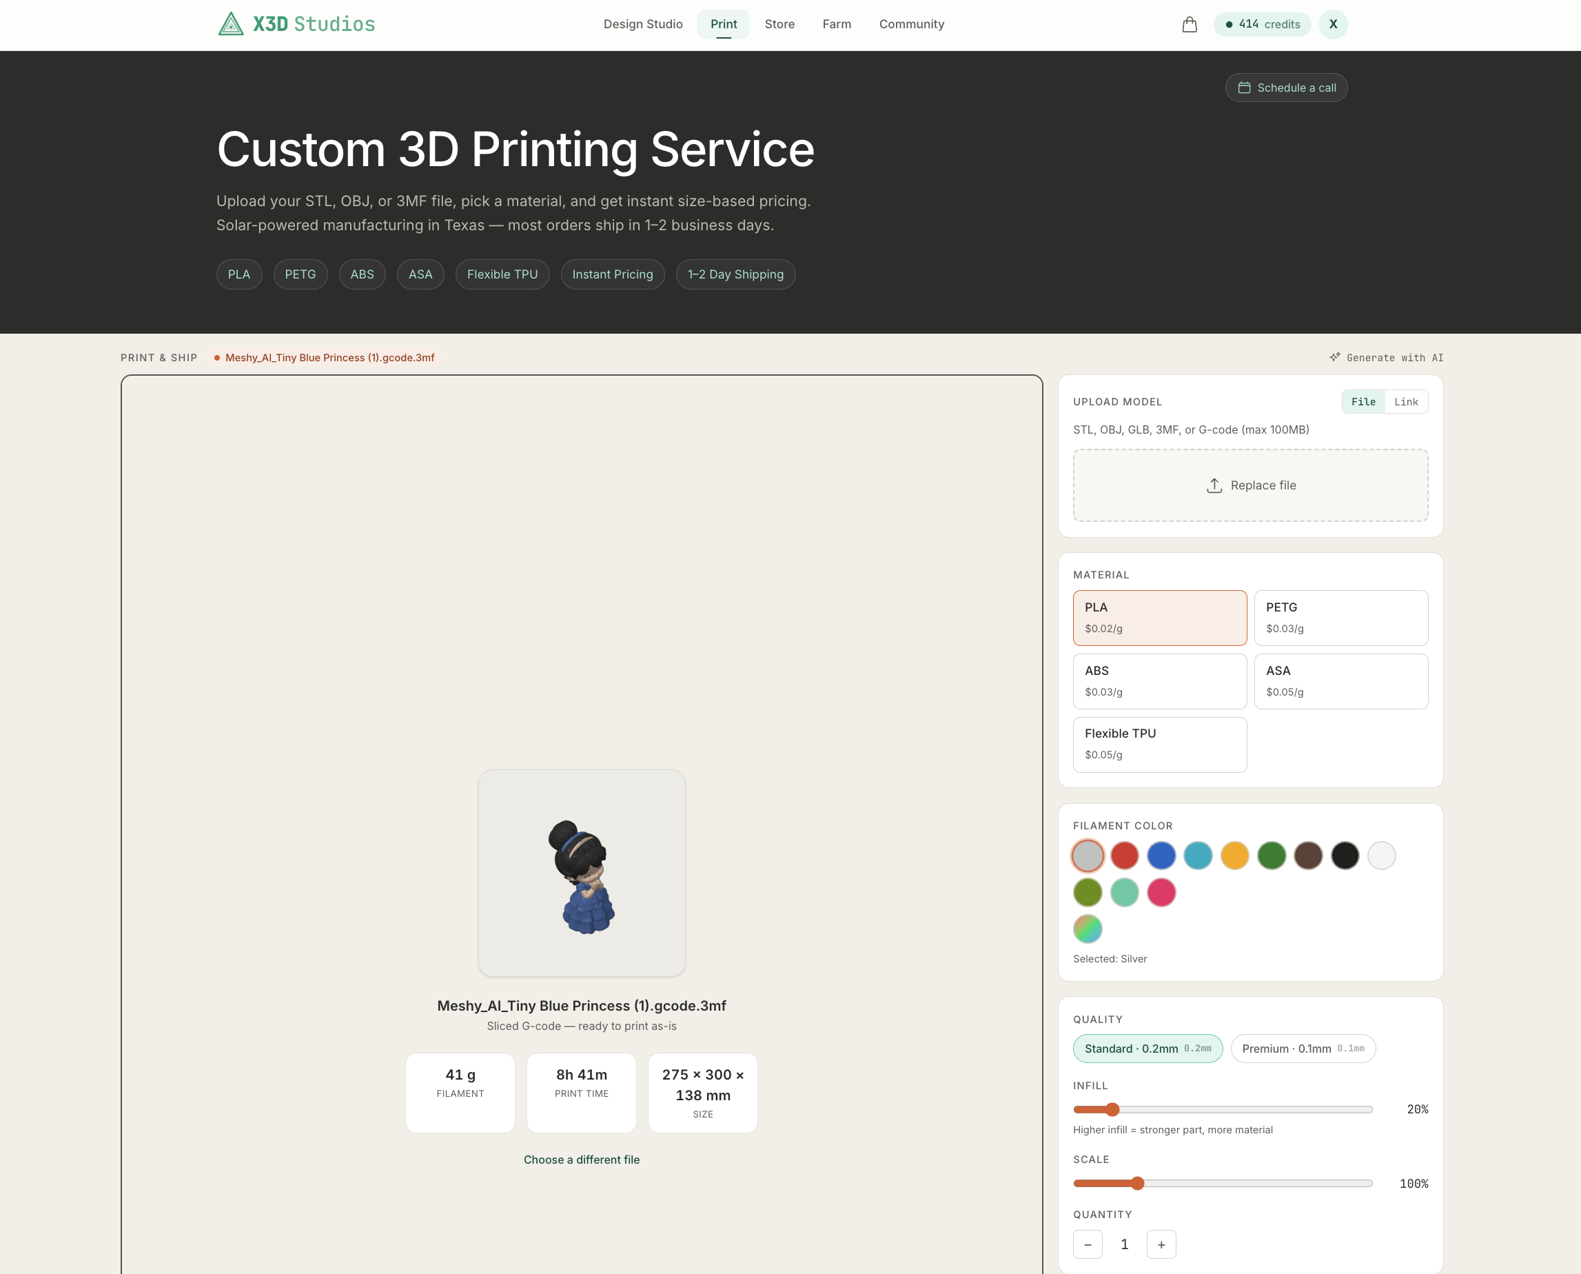The width and height of the screenshot is (1581, 1274).
Task: Pick the olive green filament color
Action: (1088, 892)
